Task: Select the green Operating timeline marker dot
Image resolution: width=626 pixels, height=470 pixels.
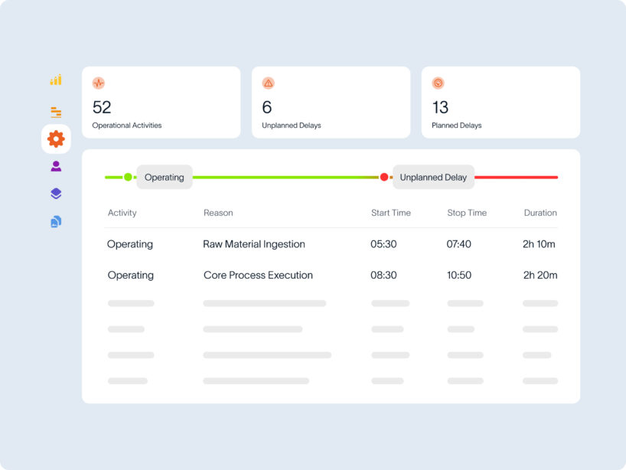Action: coord(128,177)
